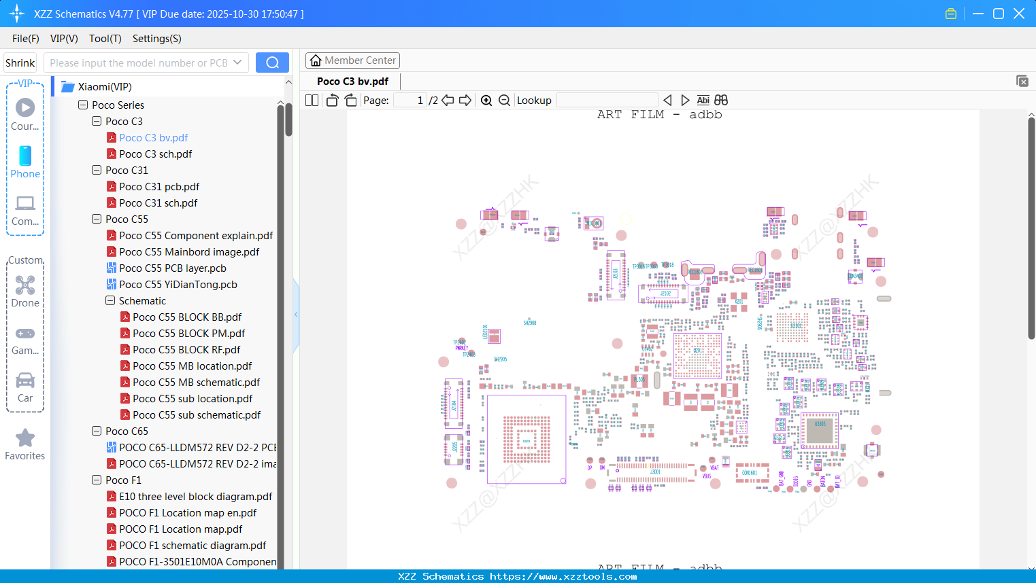Open the File(F) menu
The width and height of the screenshot is (1036, 583).
point(26,39)
